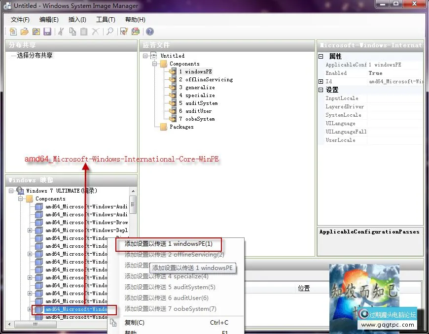
Task: Open Find with the magnifier icon
Action: (x=109, y=32)
